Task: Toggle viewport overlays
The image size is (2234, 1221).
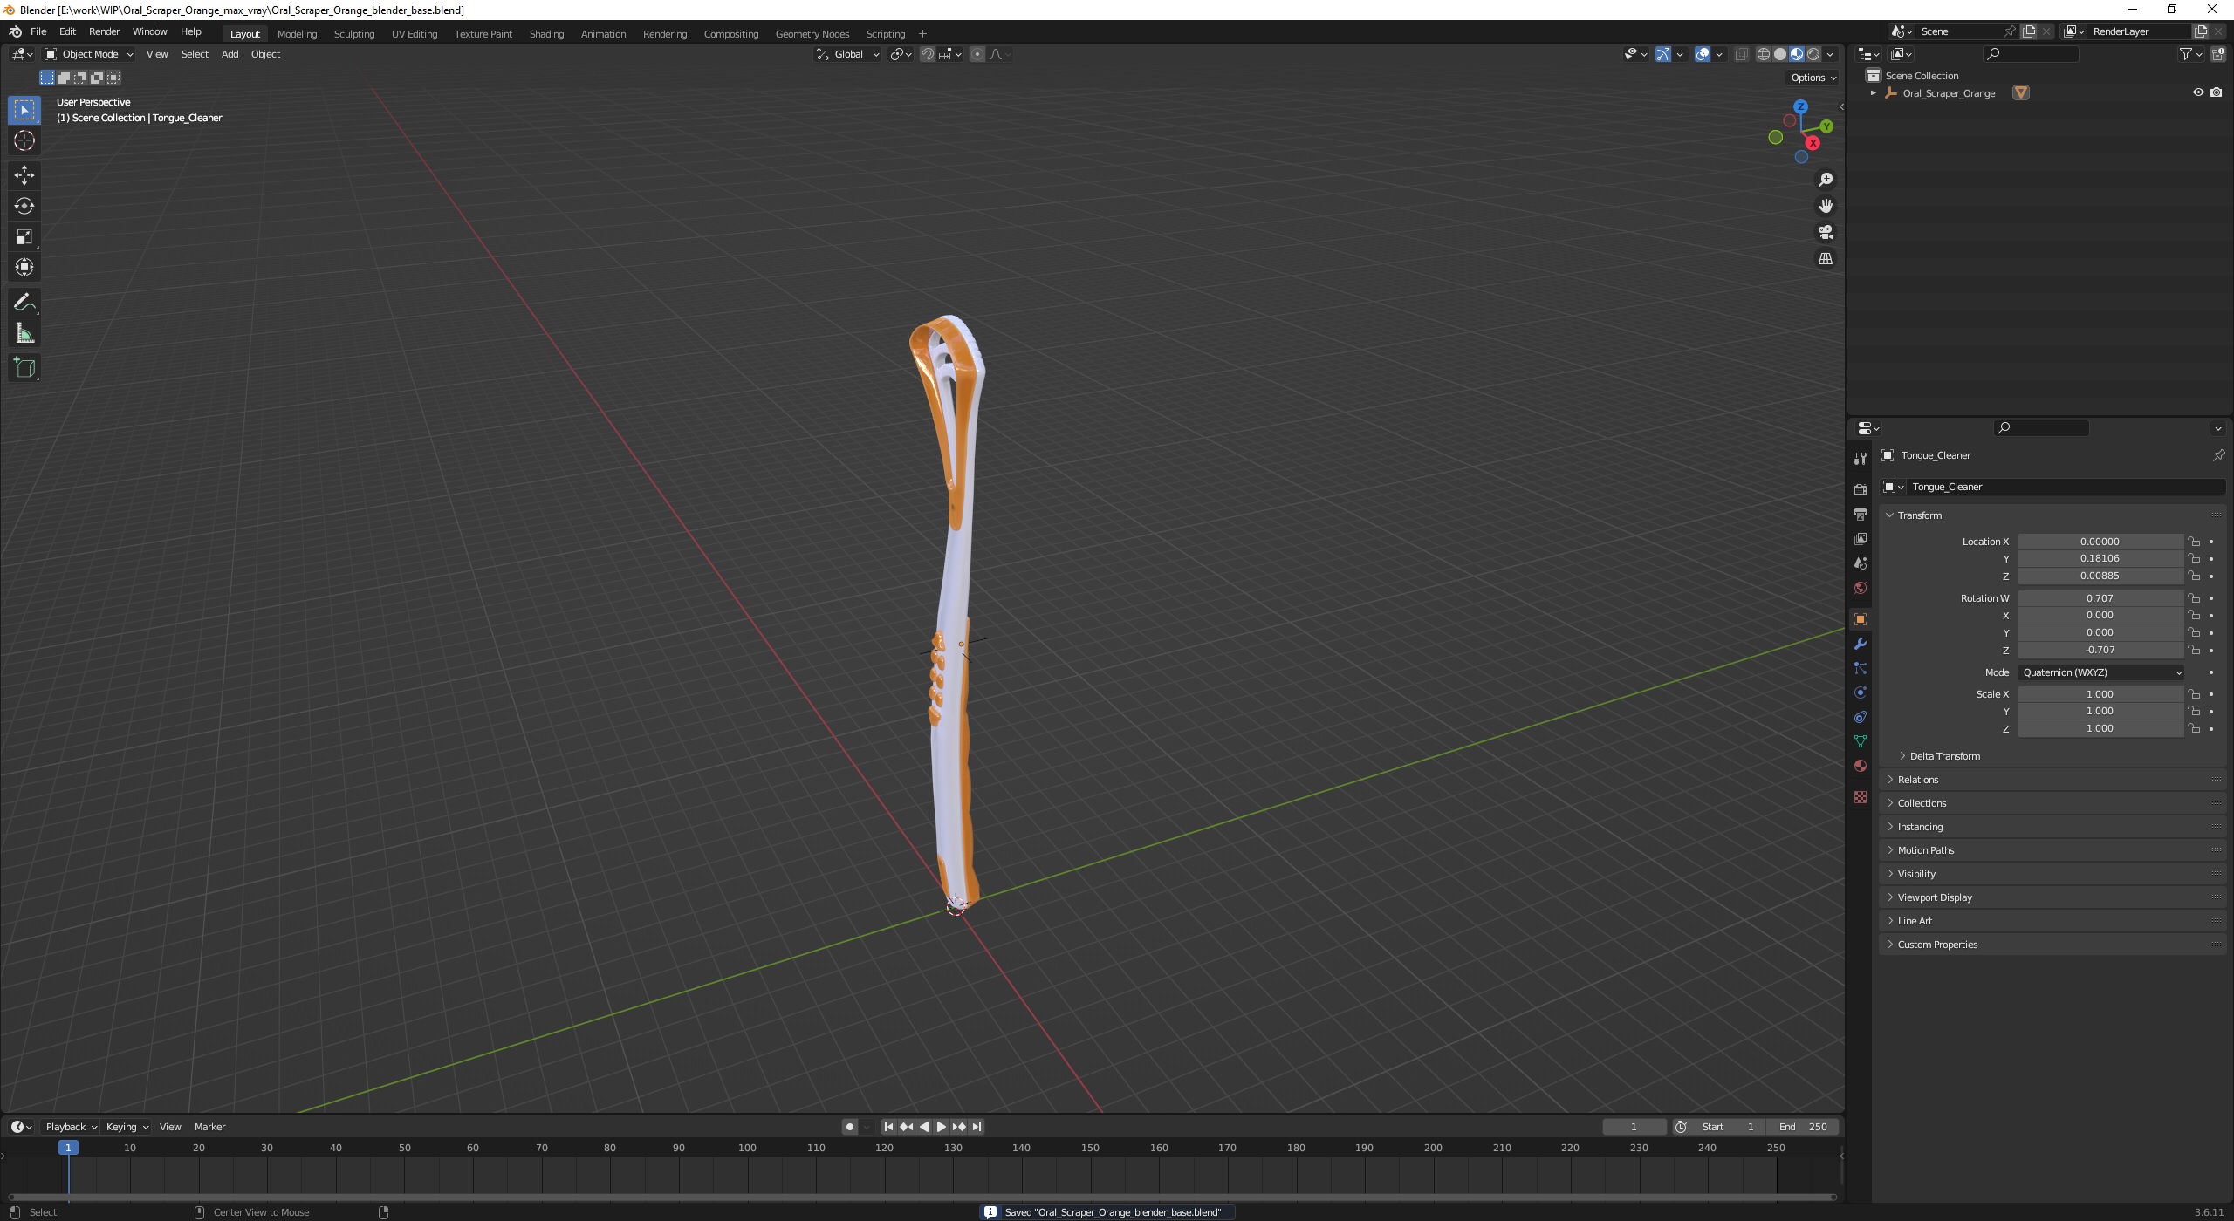Action: [1703, 54]
